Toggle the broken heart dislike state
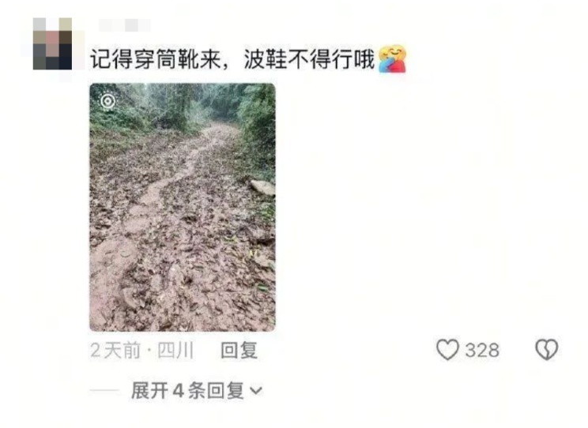 point(546,349)
